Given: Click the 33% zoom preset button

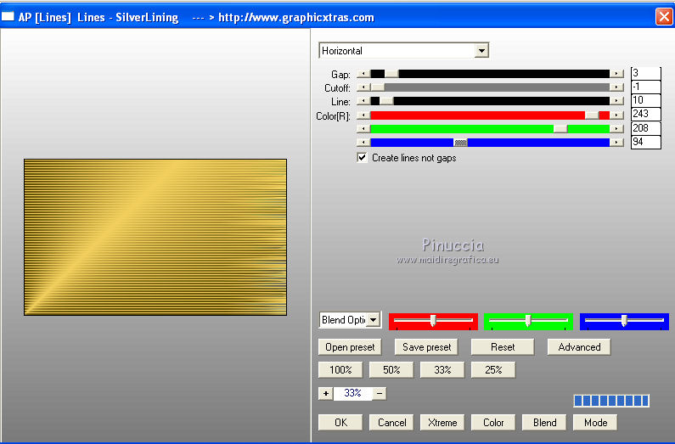Looking at the screenshot, I should coord(442,370).
